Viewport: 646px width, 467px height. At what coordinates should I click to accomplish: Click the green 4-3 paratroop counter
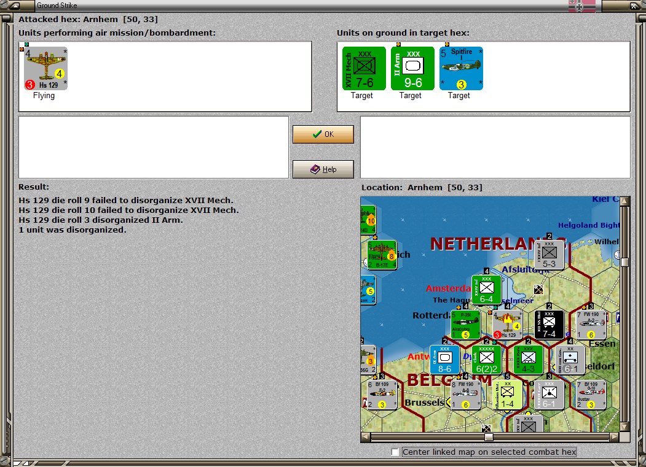pos(528,360)
